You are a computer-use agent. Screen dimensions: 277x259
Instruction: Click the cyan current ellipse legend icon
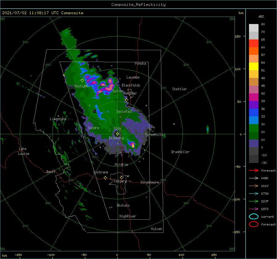254,217
